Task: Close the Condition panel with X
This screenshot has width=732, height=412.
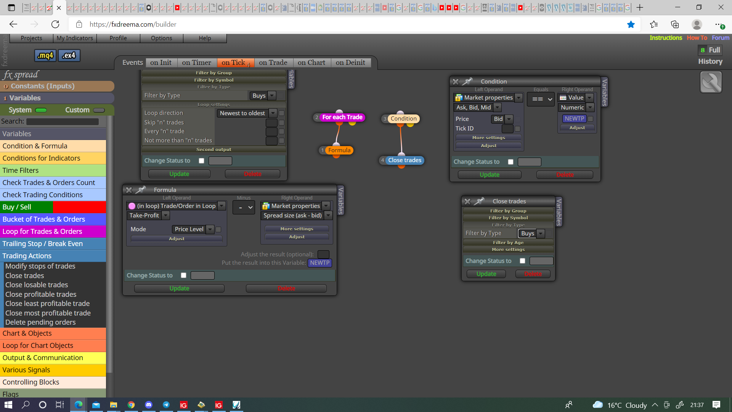Action: pyautogui.click(x=456, y=81)
